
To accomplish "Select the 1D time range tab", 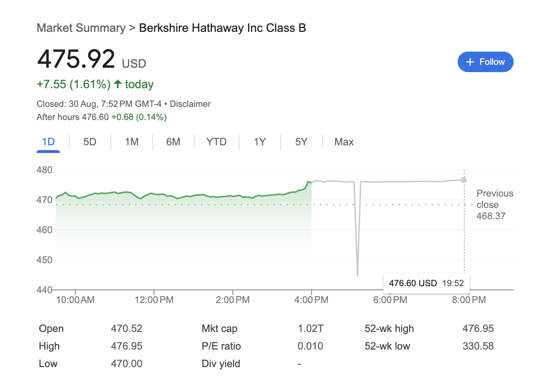I will tap(48, 142).
